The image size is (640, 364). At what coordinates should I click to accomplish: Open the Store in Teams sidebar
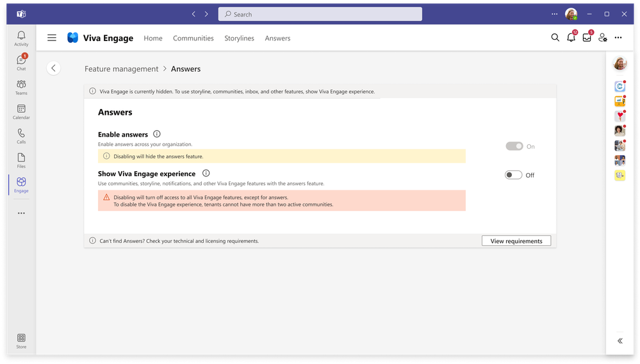point(21,341)
